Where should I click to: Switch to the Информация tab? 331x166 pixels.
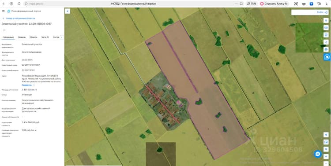click(8, 37)
